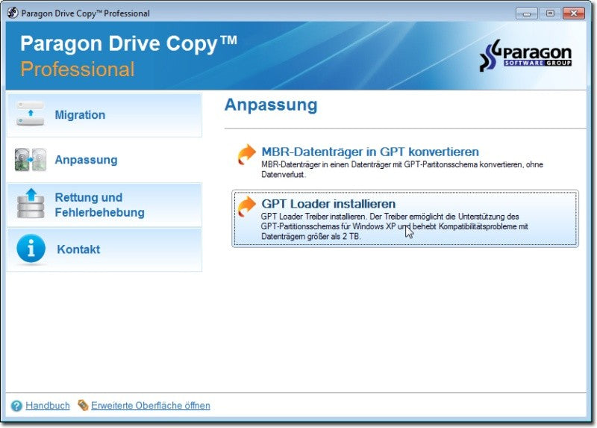
Task: Switch to Rettung und Fehlerbehebung
Action: 104,205
